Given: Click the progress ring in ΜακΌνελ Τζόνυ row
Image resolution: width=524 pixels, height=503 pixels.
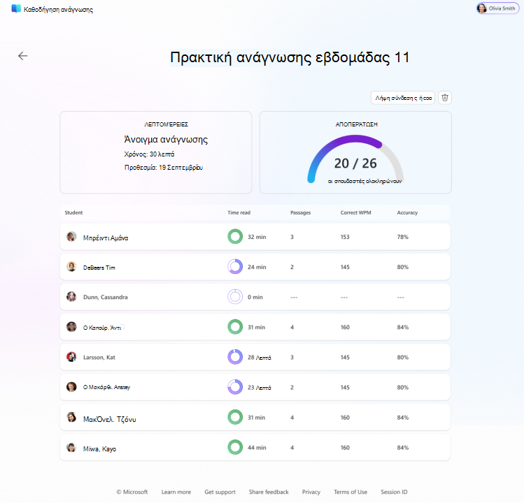Looking at the screenshot, I should (x=235, y=417).
